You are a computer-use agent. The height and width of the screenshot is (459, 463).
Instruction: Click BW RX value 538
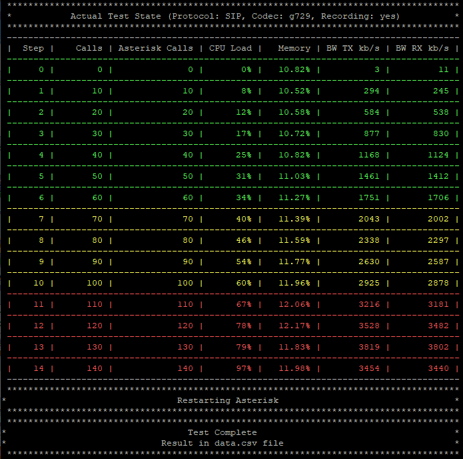click(441, 112)
